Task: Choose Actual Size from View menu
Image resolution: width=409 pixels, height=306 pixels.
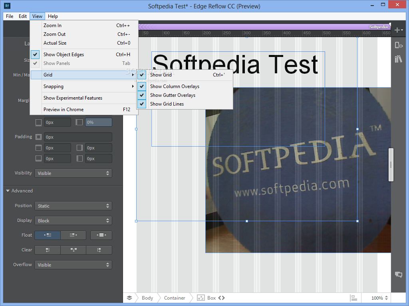Action: tap(84, 43)
